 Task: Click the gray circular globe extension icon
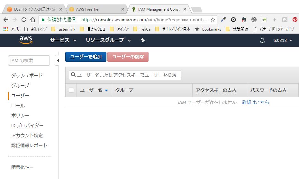pos(254,20)
